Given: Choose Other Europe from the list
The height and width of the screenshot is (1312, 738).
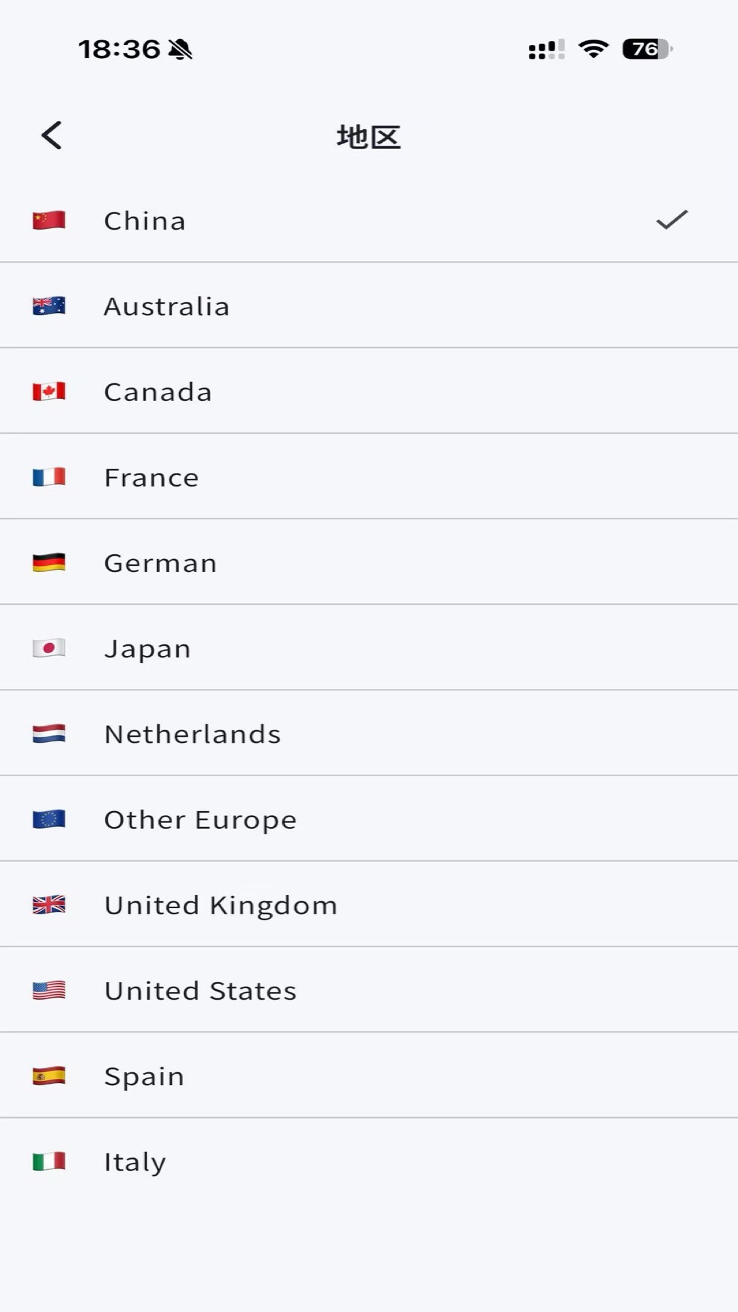Looking at the screenshot, I should pyautogui.click(x=369, y=819).
